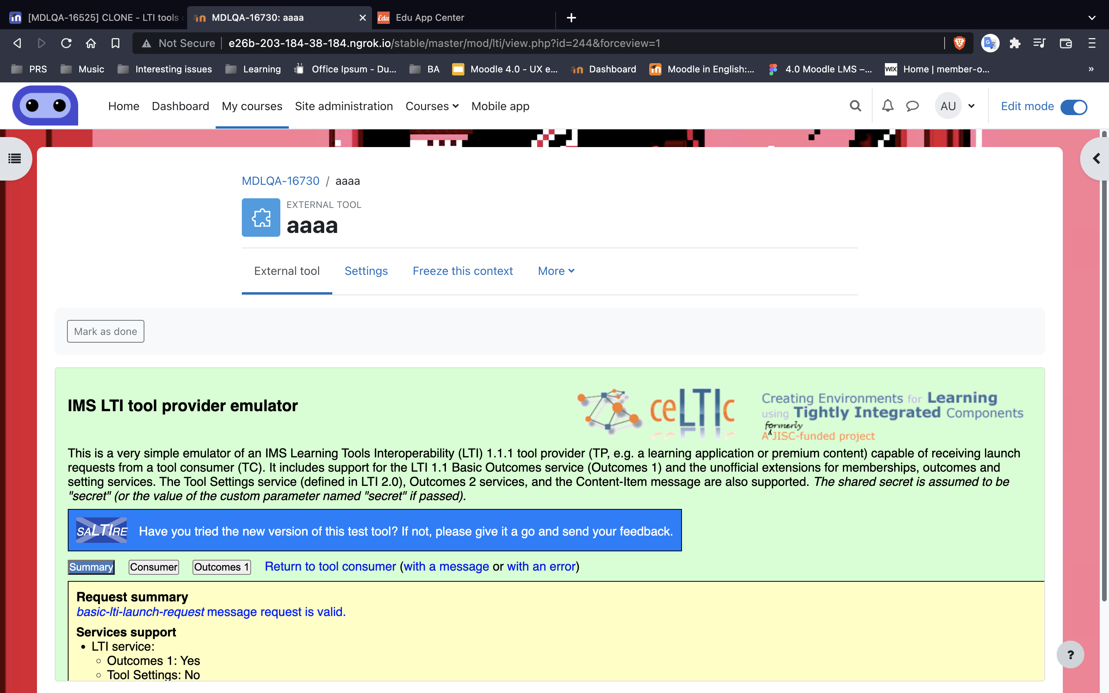
Task: Open the browser hamburger menu
Action: point(1092,43)
